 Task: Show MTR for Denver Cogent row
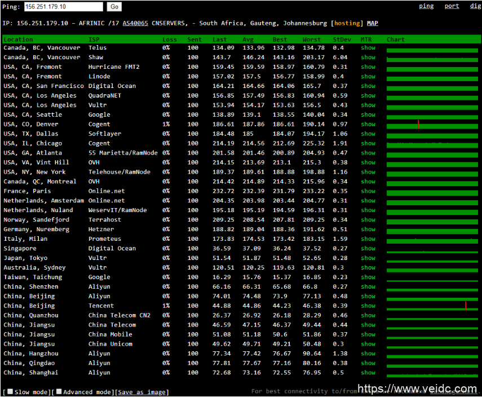coord(368,124)
